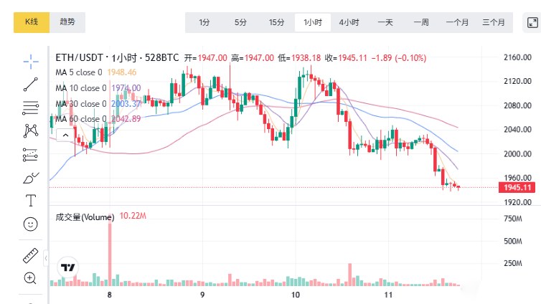
Task: Select the crosshair cursor tool
Action: tap(31, 60)
